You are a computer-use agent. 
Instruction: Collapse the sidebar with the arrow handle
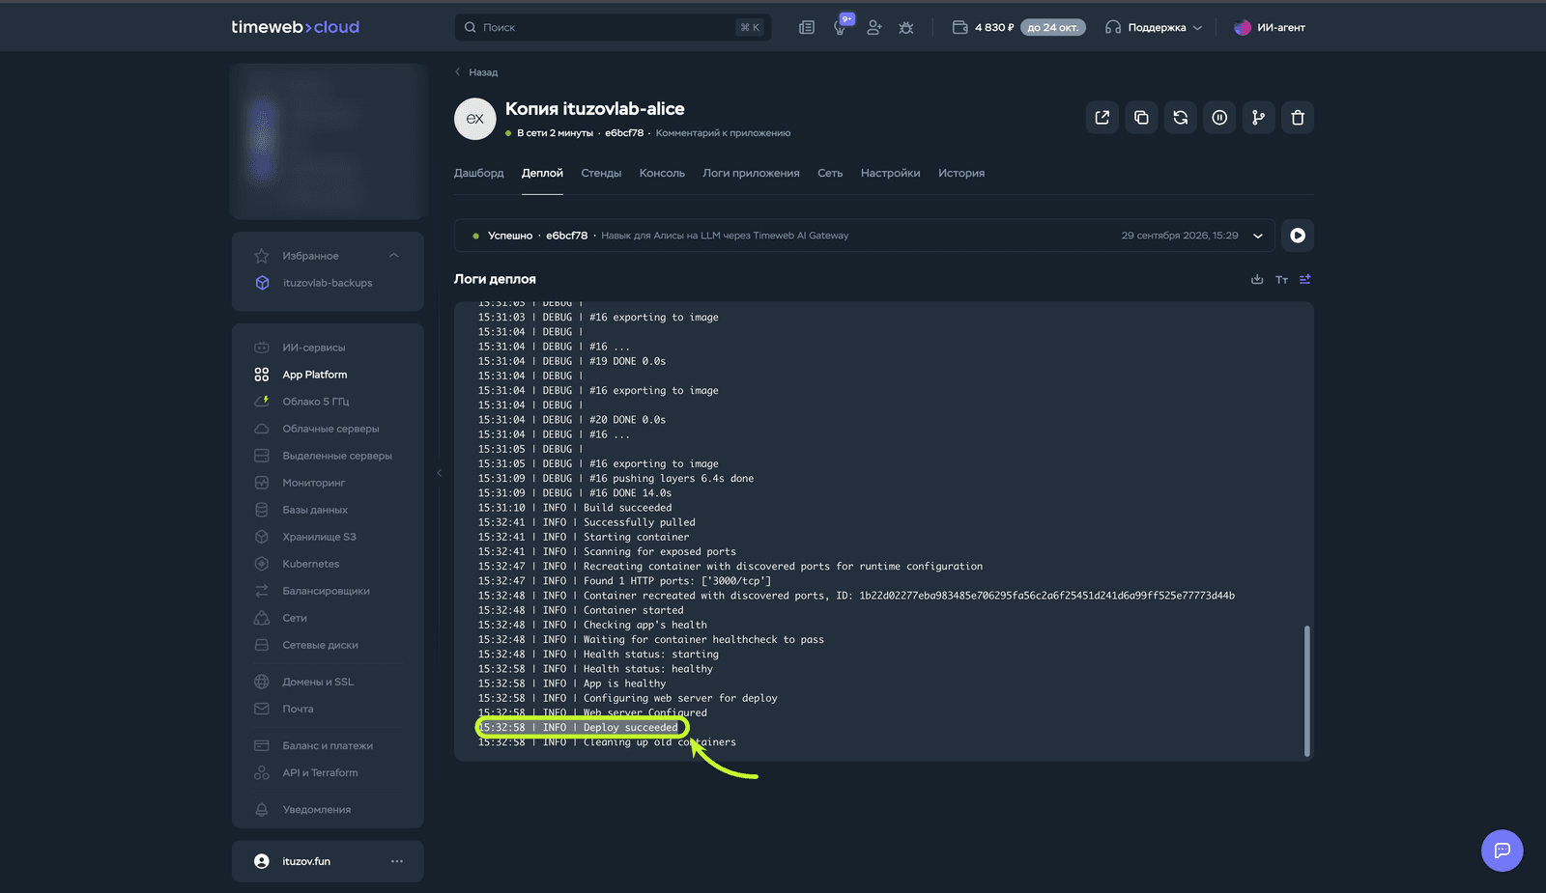(440, 473)
